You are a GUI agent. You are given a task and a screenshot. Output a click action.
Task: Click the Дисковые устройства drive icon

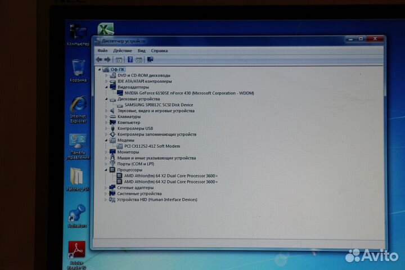[113, 99]
